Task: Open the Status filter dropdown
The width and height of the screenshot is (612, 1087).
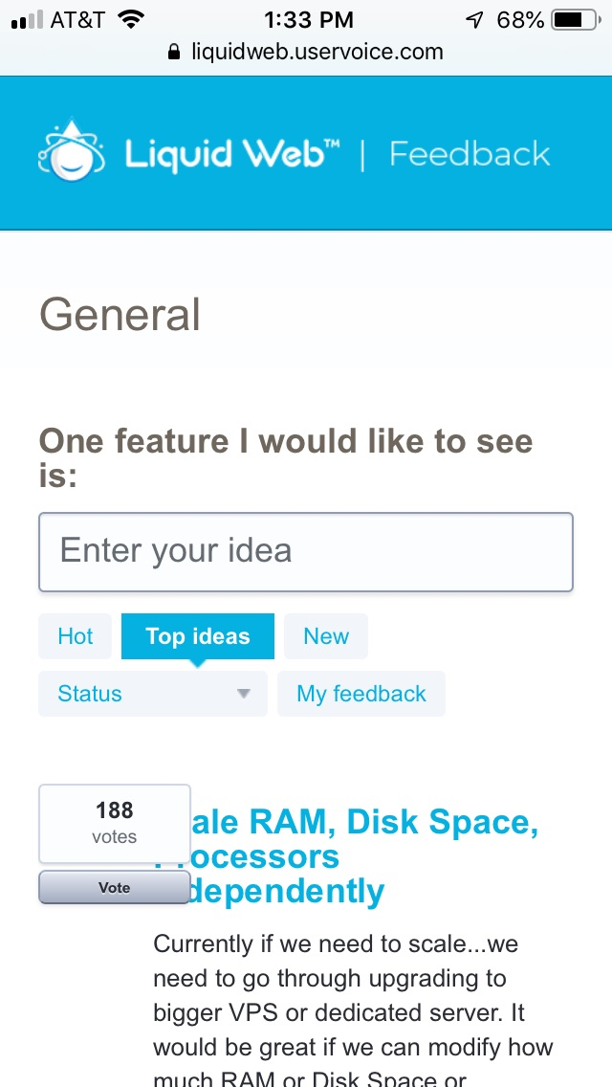Action: pos(152,693)
